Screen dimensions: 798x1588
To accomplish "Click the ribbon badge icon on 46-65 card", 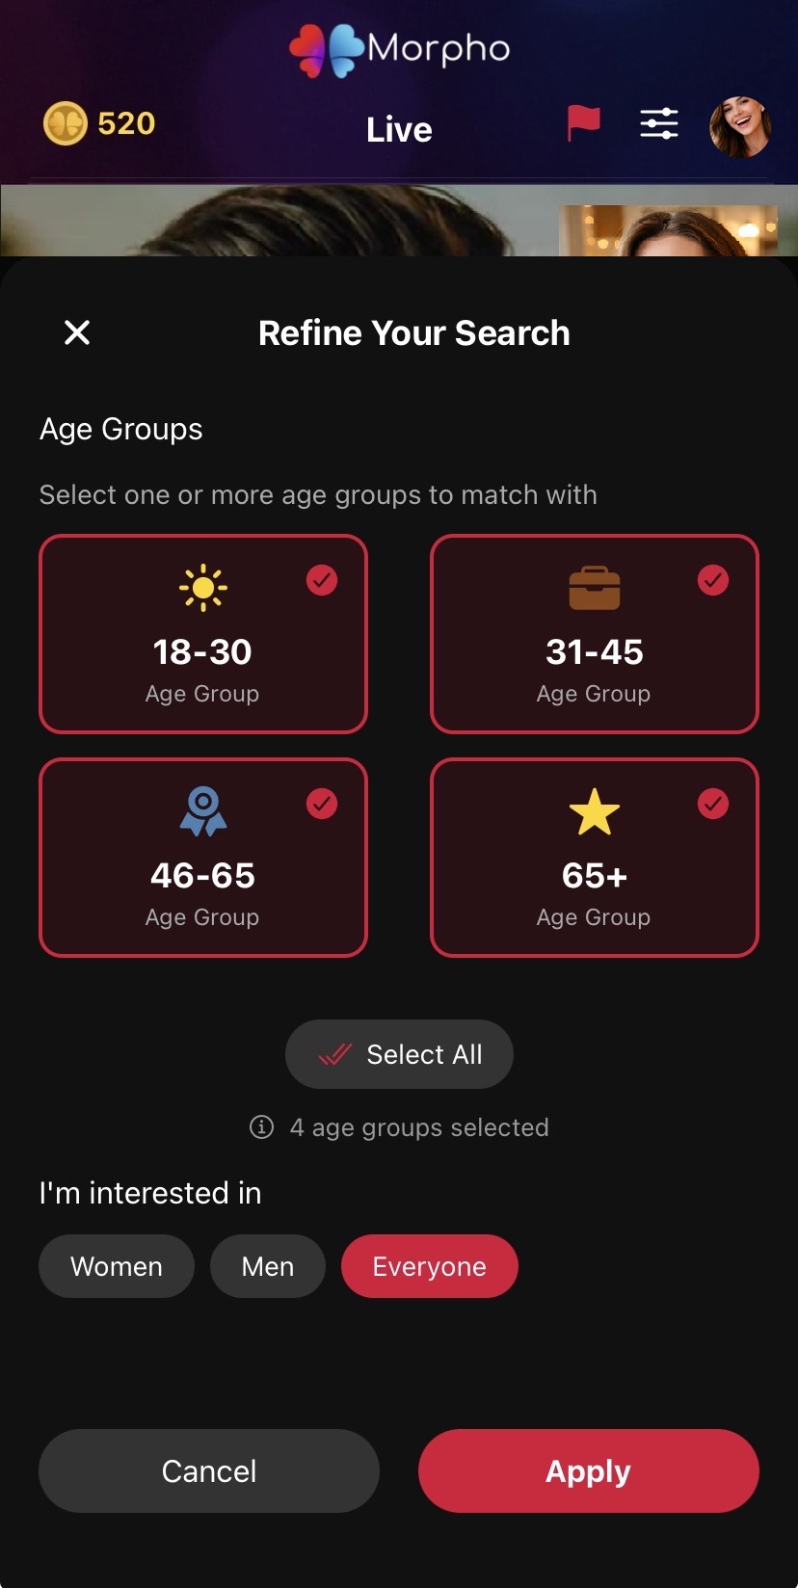I will click(203, 810).
